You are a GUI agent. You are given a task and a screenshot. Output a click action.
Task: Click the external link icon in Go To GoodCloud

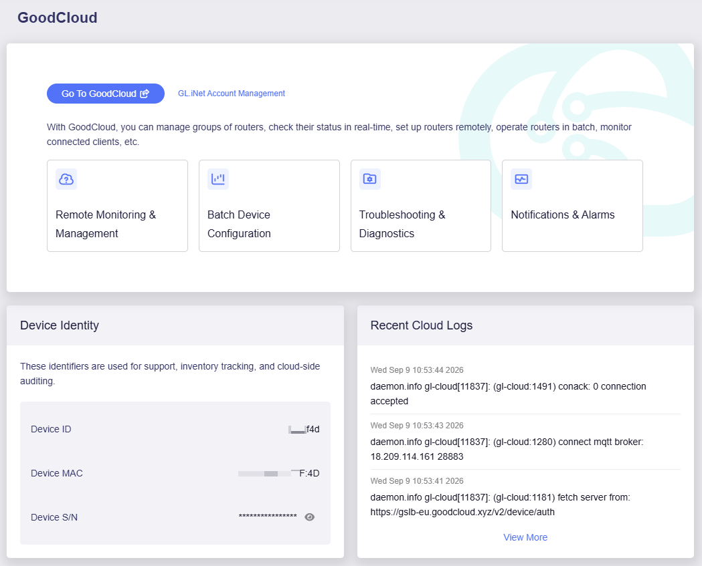point(145,94)
